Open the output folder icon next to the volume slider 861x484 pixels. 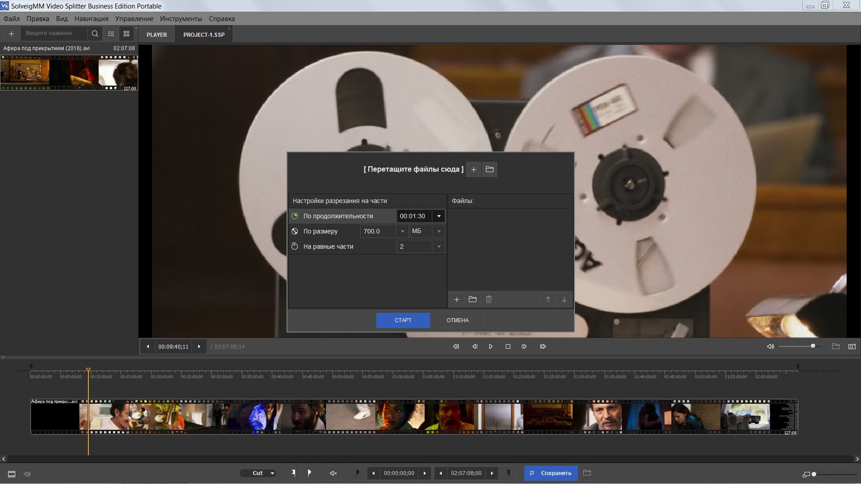click(836, 346)
